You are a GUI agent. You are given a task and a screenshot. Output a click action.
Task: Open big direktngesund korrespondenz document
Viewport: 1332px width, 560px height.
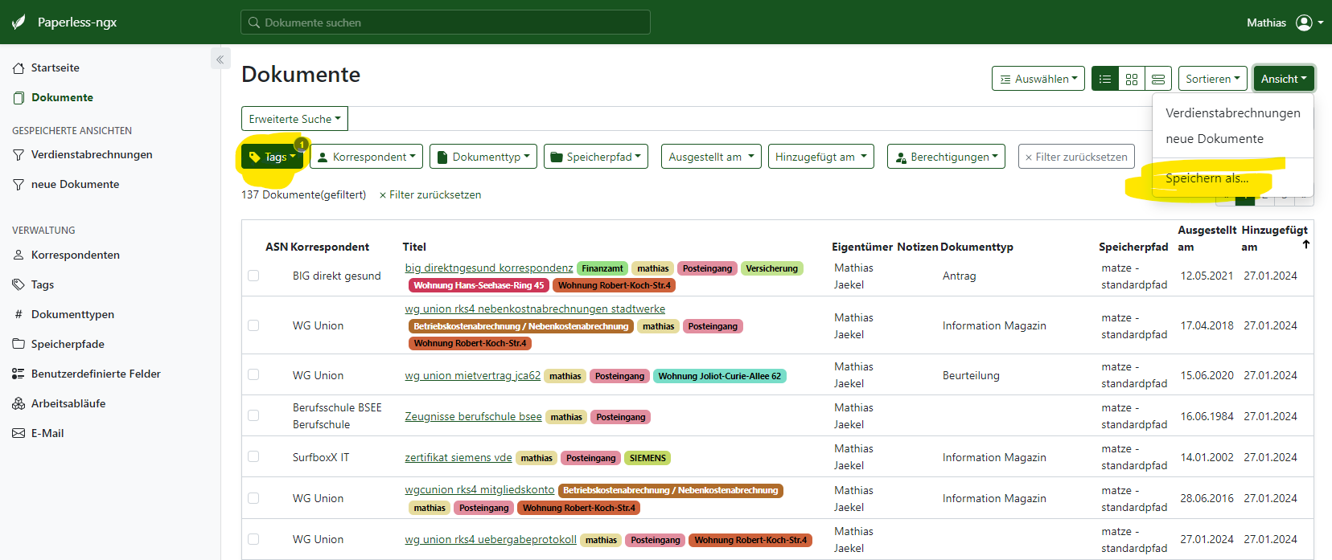[489, 268]
